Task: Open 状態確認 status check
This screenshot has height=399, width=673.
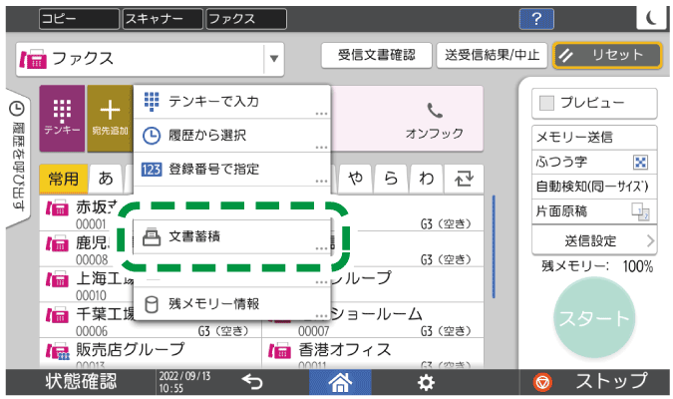Action: point(81,382)
